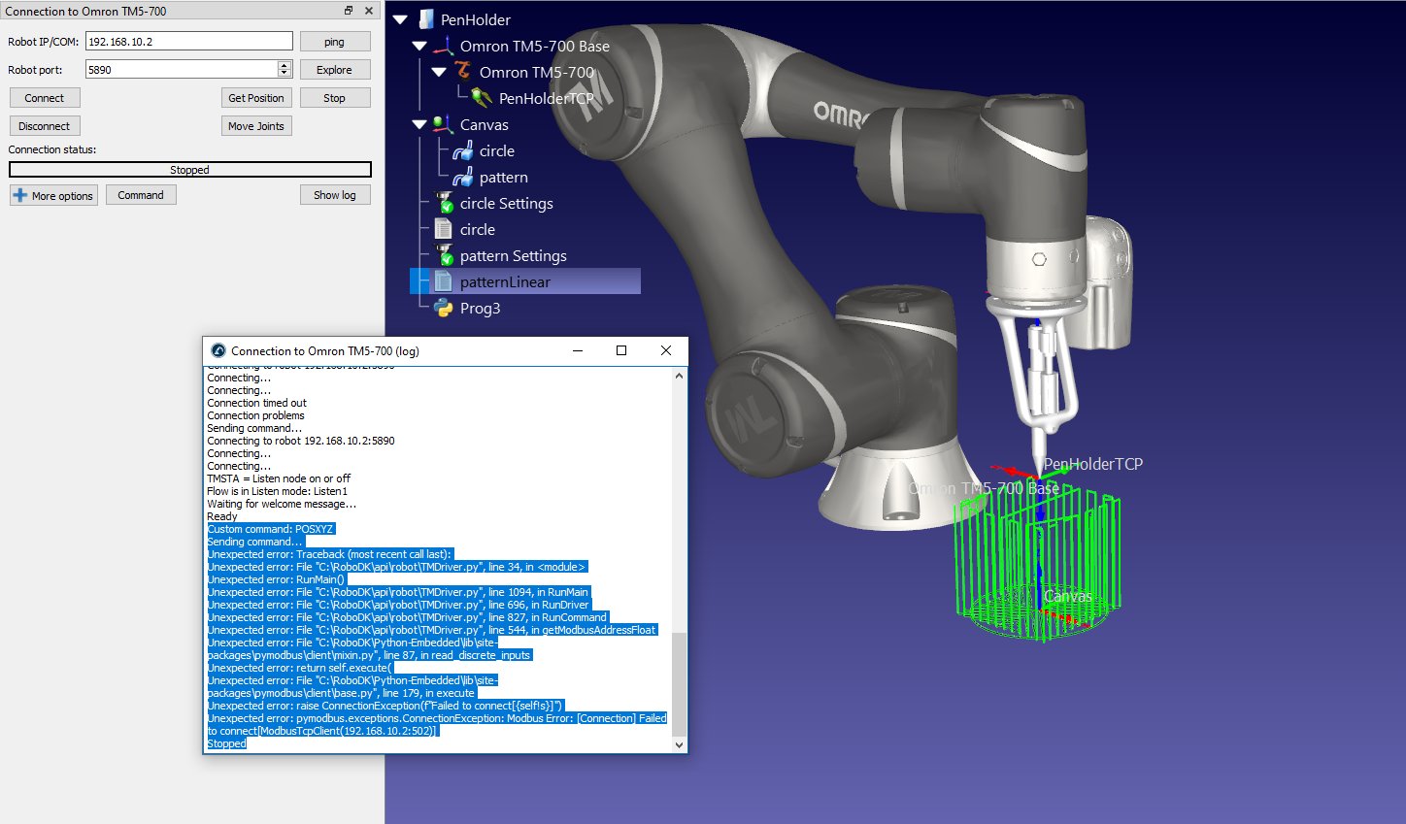1406x824 pixels.
Task: Click the log window vertical scrollbar
Action: [x=679, y=683]
